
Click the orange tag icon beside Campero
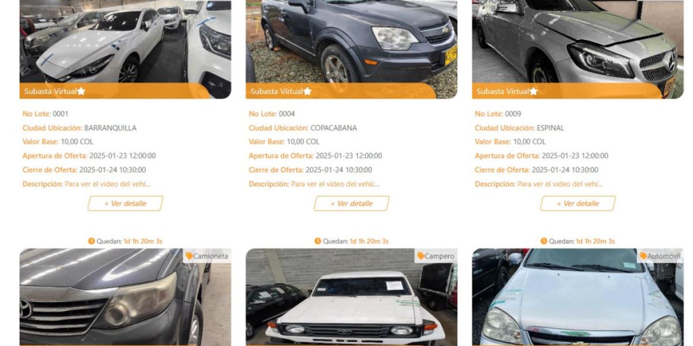point(421,256)
